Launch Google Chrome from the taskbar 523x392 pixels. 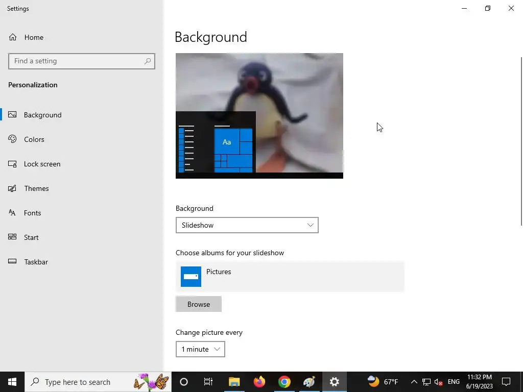(284, 382)
